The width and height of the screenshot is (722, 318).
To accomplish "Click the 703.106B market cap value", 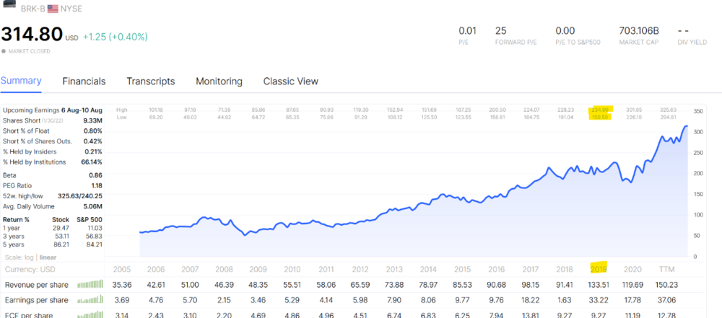I will [x=639, y=31].
